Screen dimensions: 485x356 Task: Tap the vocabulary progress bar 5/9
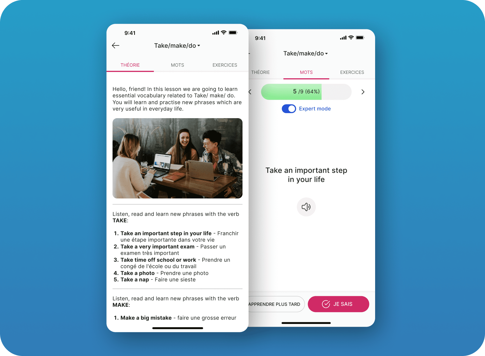click(307, 91)
